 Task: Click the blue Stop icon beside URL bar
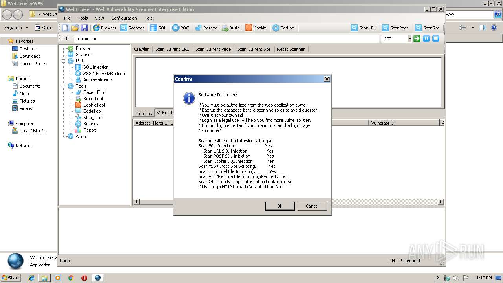pos(436,39)
